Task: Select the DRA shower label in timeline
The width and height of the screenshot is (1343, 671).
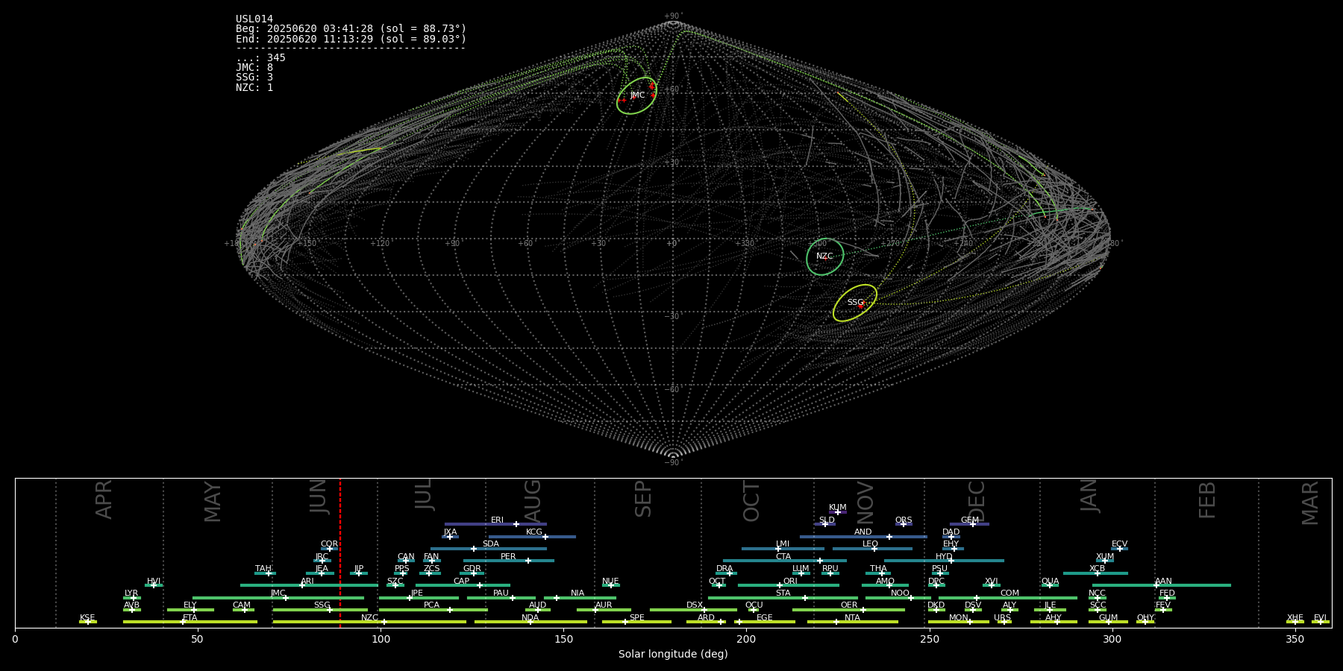Action: click(x=724, y=569)
